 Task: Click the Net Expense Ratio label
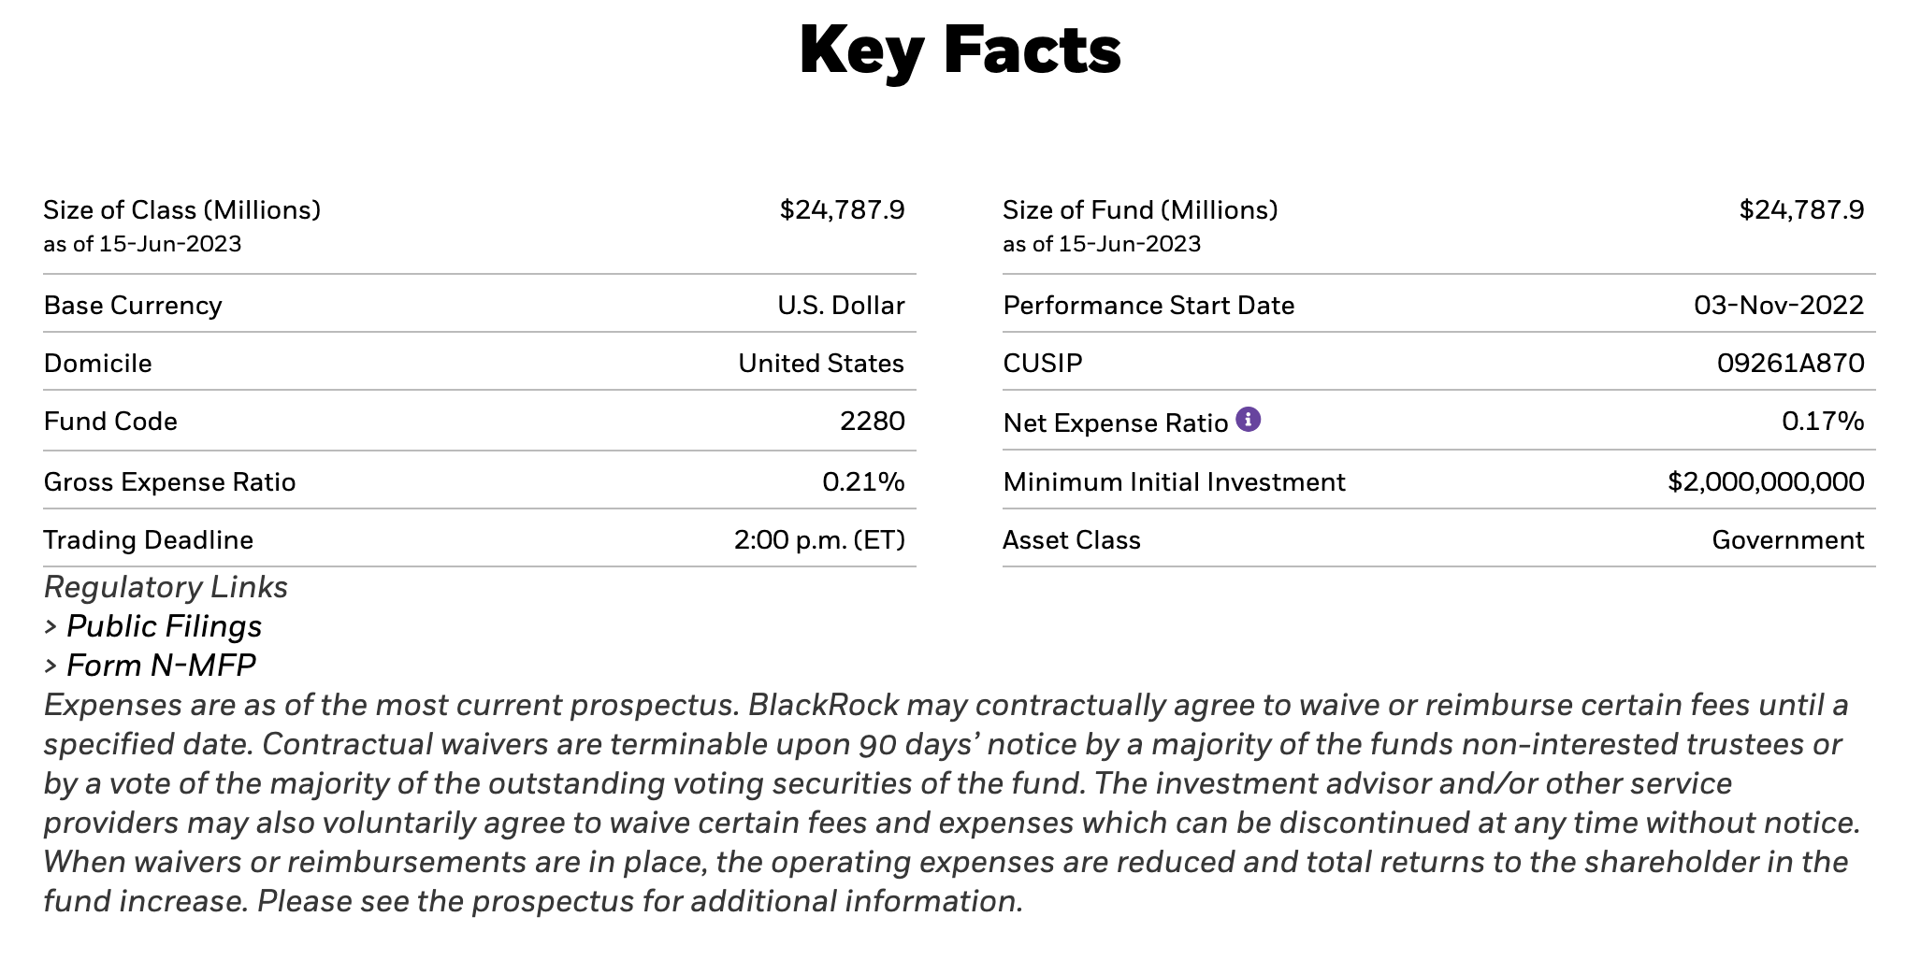[x=1115, y=423]
